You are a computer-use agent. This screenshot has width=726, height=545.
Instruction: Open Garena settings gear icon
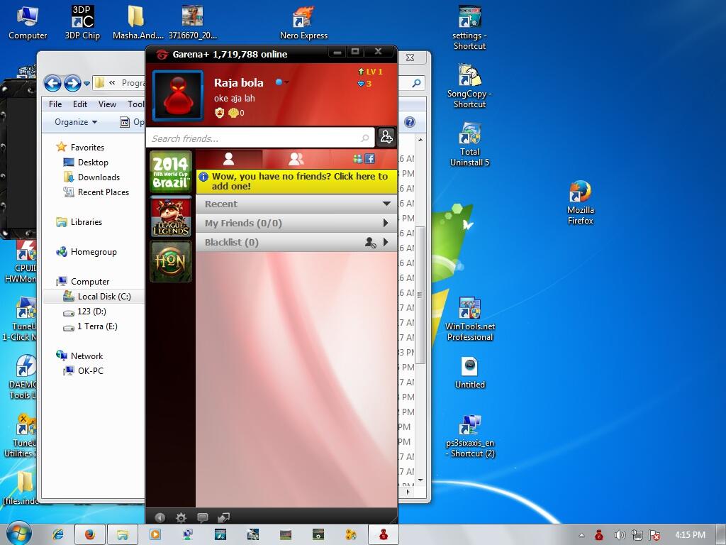coord(181,517)
